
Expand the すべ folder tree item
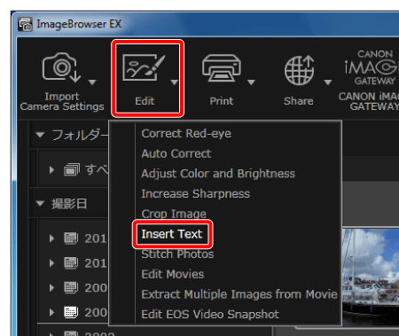tap(52, 170)
